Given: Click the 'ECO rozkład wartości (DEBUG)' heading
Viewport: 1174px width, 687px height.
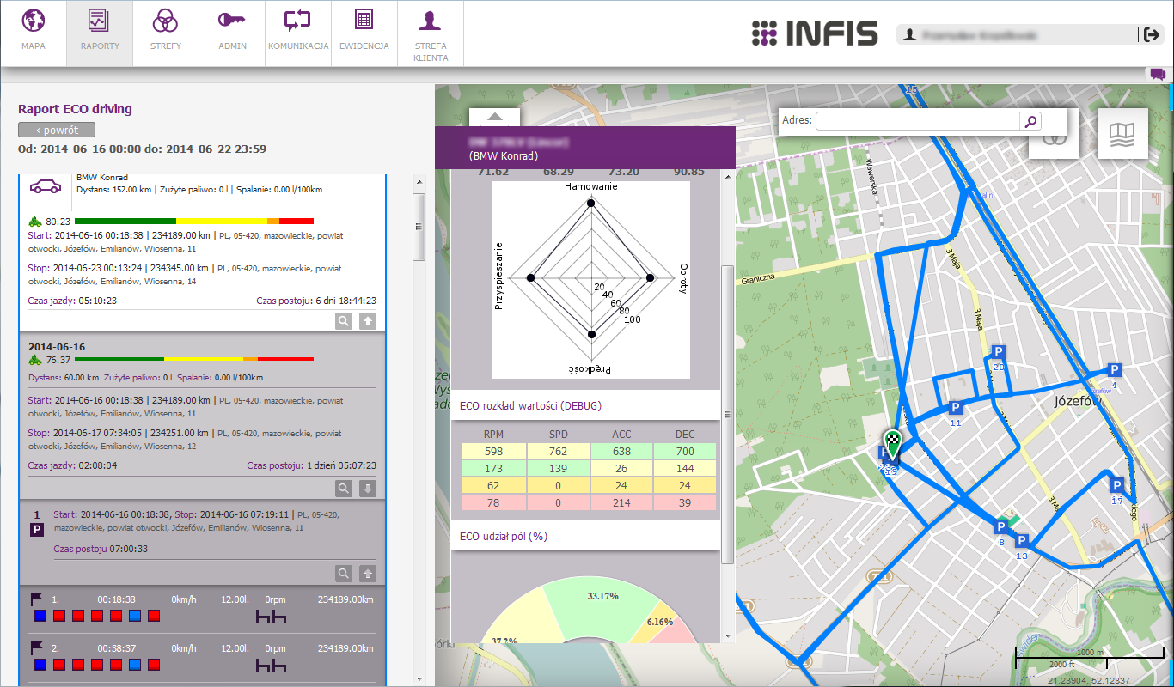Looking at the screenshot, I should [530, 405].
